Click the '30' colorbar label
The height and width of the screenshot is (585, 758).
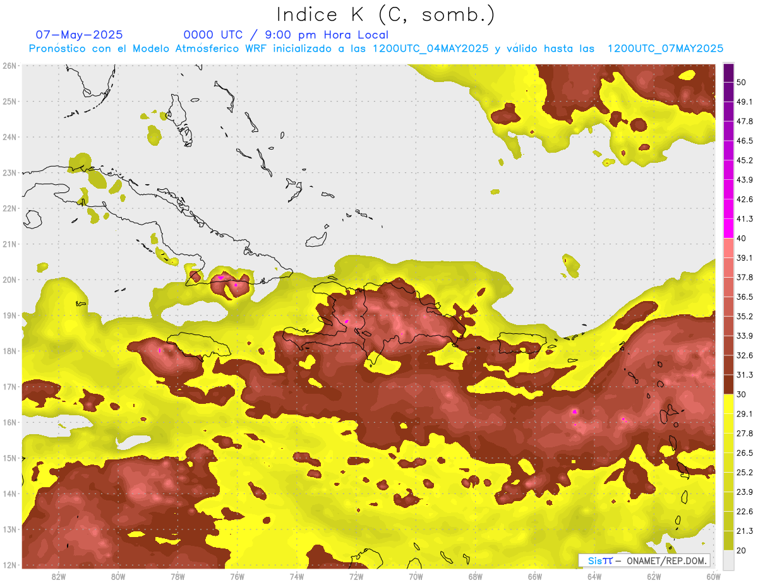click(742, 394)
